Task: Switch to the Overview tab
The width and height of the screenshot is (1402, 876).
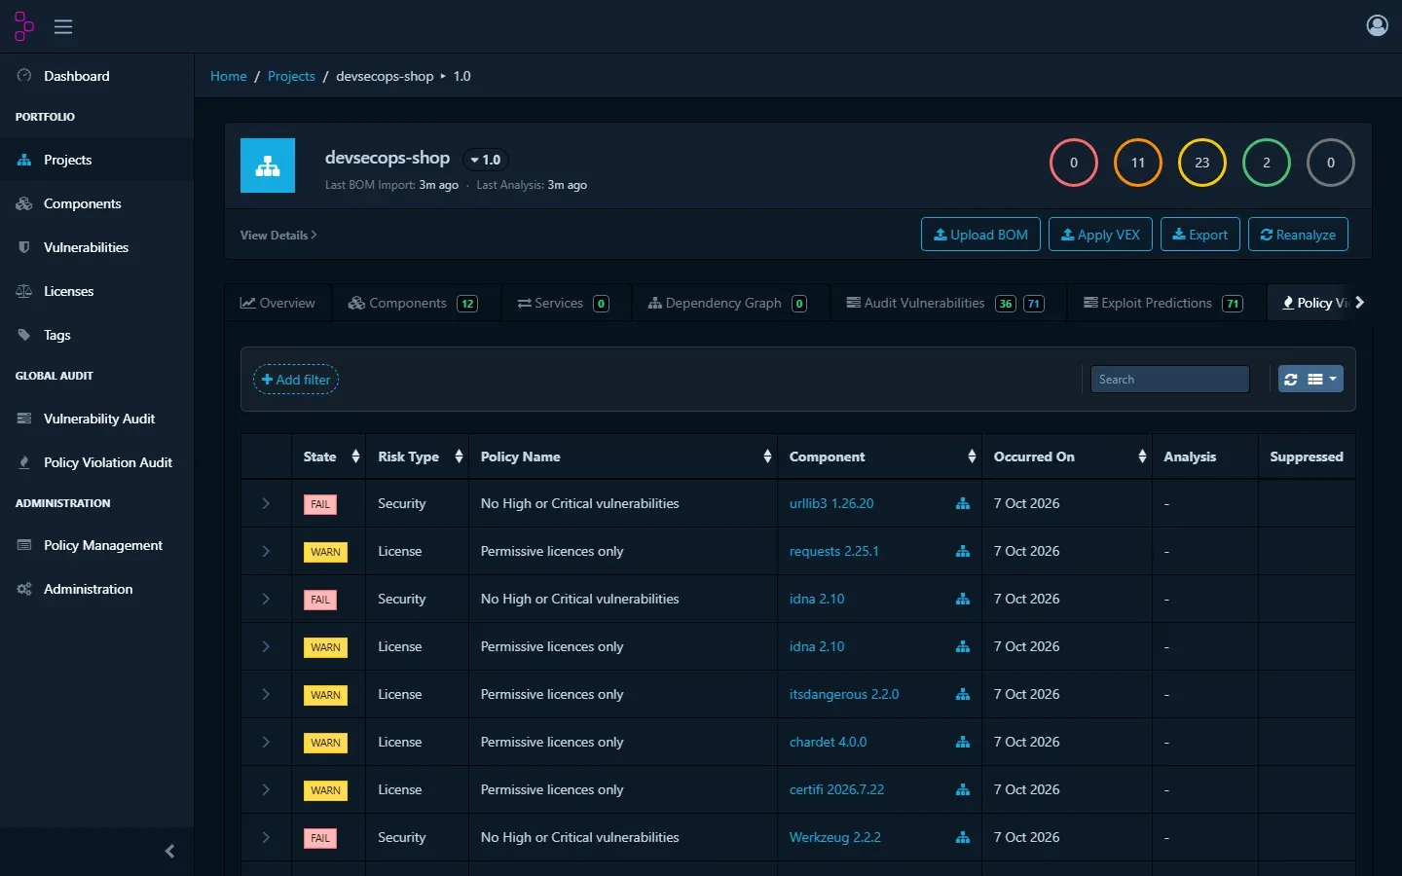Action: coord(278,303)
